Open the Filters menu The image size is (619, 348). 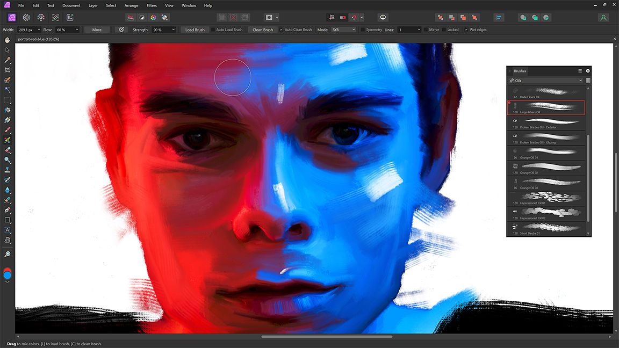pyautogui.click(x=152, y=5)
